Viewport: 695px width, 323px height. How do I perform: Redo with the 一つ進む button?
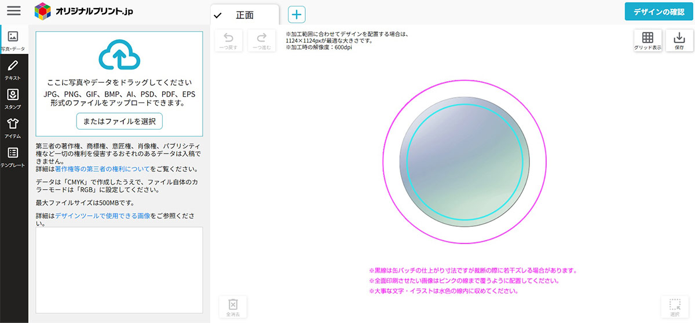262,41
